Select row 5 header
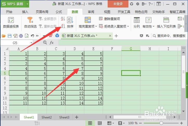 coord(5,73)
